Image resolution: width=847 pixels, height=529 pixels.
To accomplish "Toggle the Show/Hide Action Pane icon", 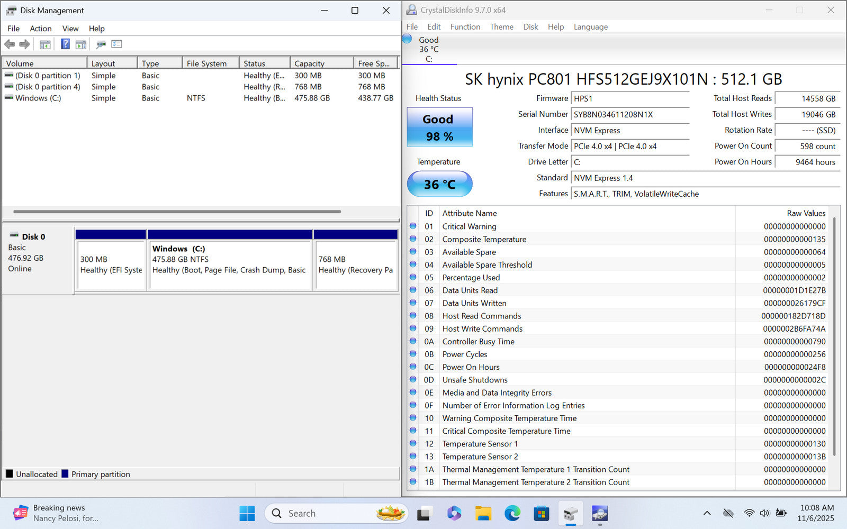I will click(81, 44).
